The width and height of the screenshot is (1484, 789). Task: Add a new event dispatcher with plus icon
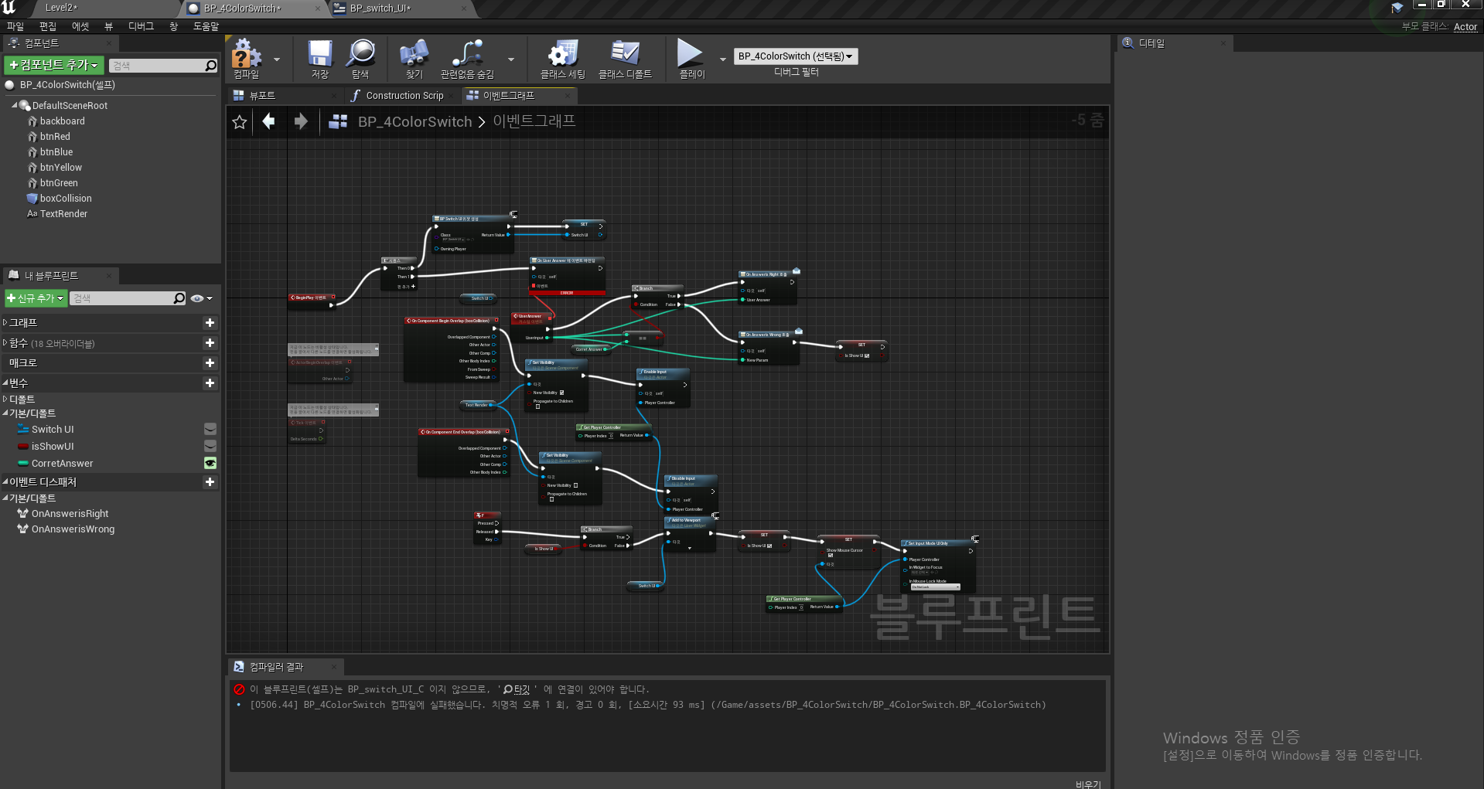(210, 482)
